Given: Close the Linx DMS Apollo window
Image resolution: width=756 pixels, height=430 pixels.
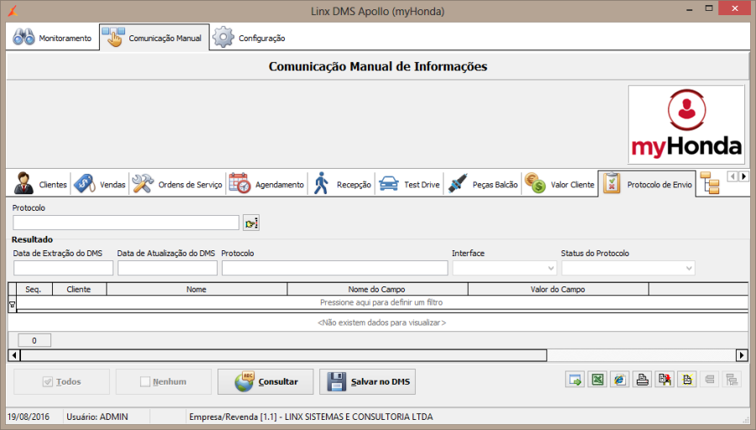Looking at the screenshot, I should pyautogui.click(x=734, y=8).
